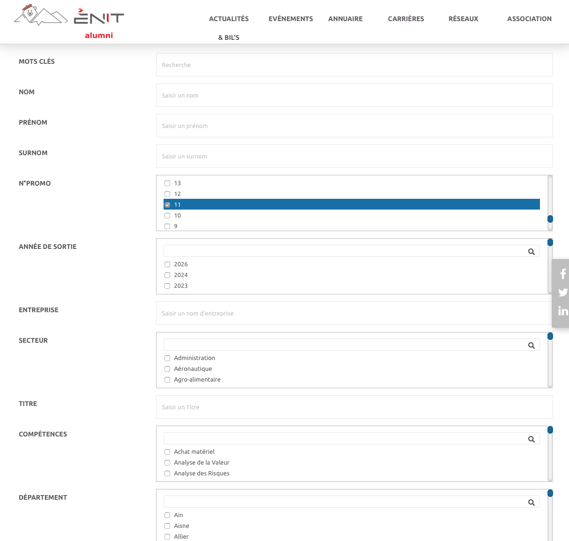Click the Département search magnifier icon
Viewport: 569px width, 541px height.
[x=532, y=503]
